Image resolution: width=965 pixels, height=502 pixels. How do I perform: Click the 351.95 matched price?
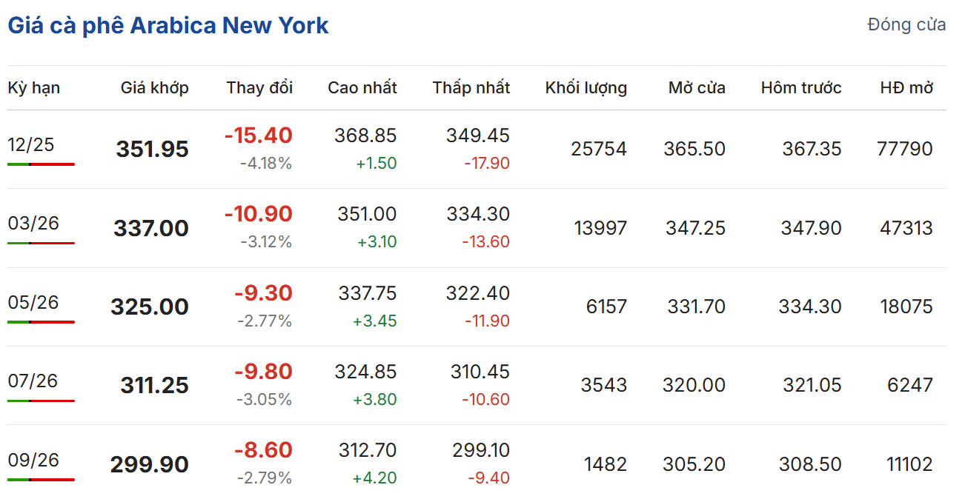coord(152,150)
